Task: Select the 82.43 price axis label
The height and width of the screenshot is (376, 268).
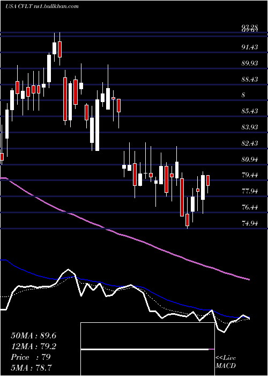Action: pyautogui.click(x=250, y=143)
